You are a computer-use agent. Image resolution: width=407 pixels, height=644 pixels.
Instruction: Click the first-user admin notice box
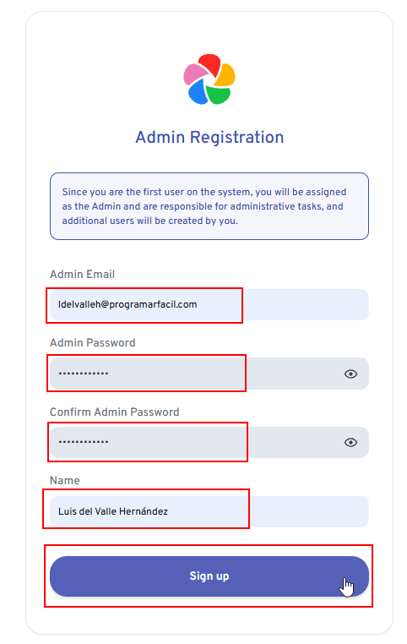[x=209, y=206]
